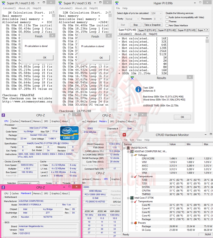The width and height of the screenshot is (213, 238).
Task: Select the CPUTIN temperature row
Action: pos(168,191)
